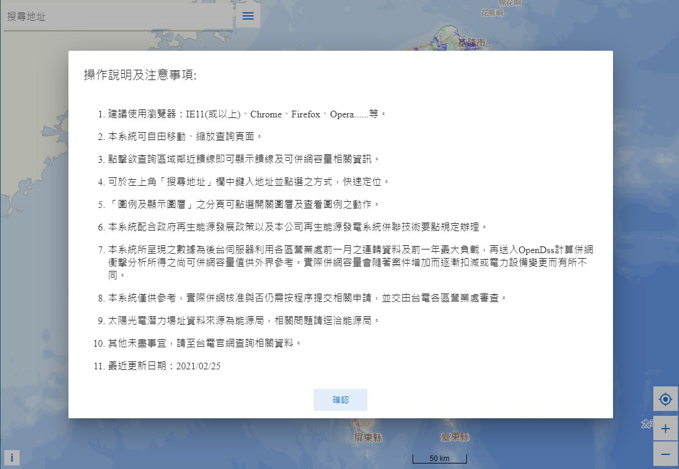Click the browser recommendation line mentioning Chrome

click(x=247, y=114)
